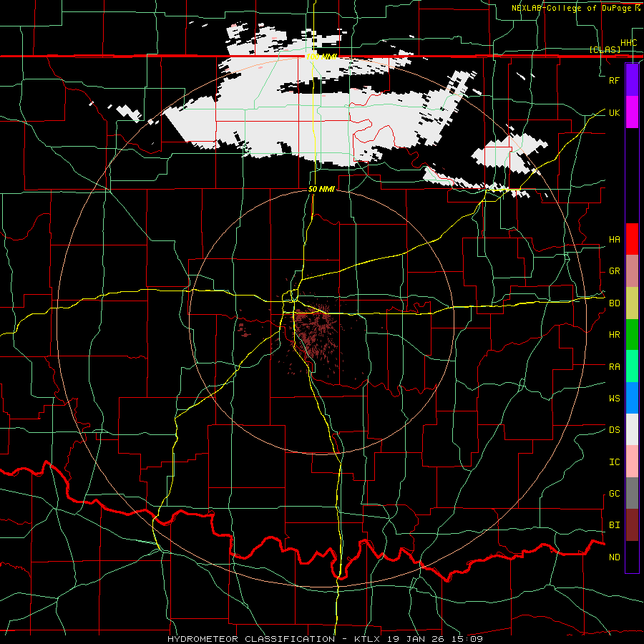The width and height of the screenshot is (644, 644).
Task: Click the RF legend label
Action: pyautogui.click(x=614, y=80)
